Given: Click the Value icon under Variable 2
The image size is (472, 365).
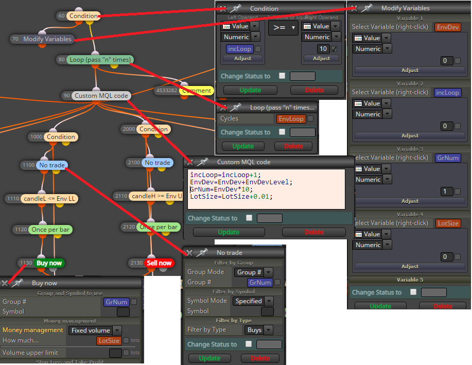Looking at the screenshot, I should click(358, 103).
